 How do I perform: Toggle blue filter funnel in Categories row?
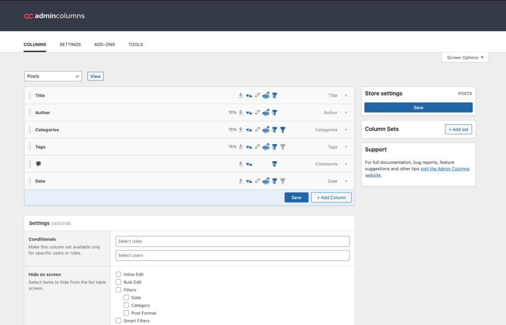[x=283, y=130]
